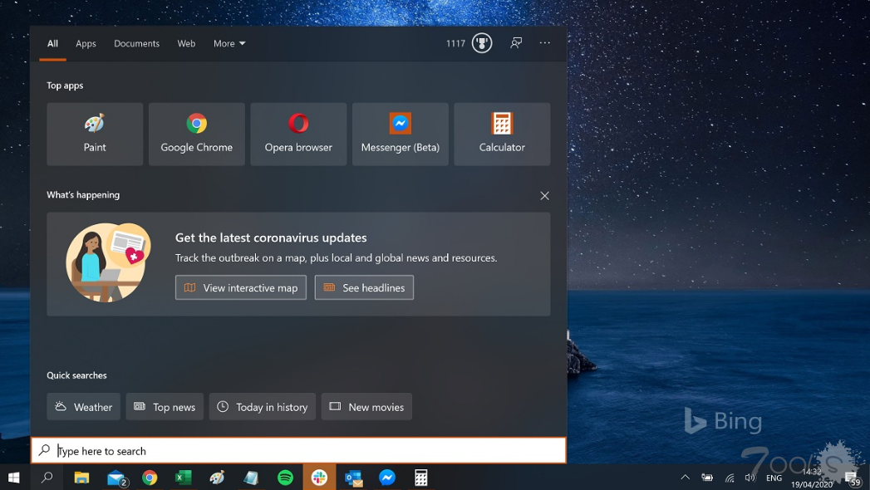This screenshot has height=490, width=870.
Task: Select the Apps search tab
Action: 86,43
